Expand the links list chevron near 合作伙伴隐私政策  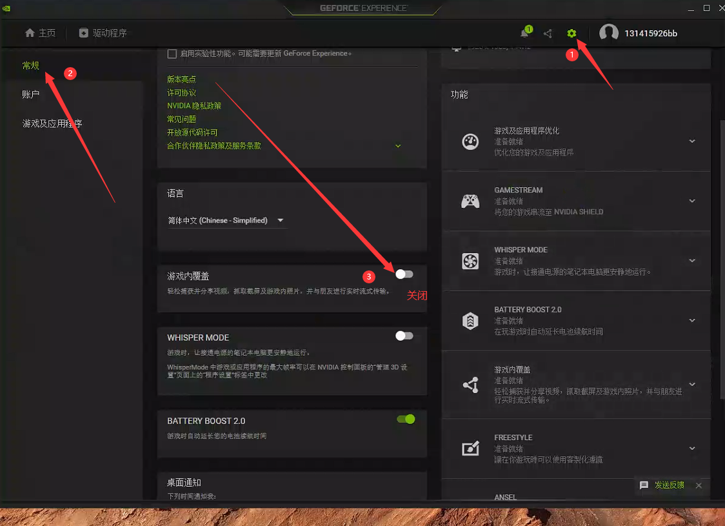pos(398,146)
